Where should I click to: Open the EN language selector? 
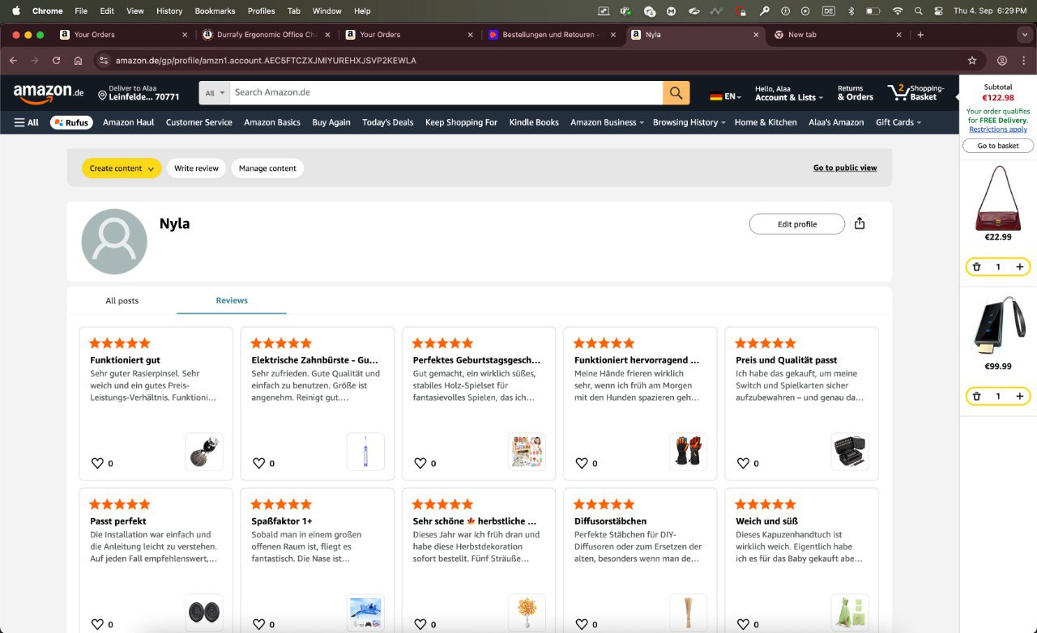pos(726,96)
